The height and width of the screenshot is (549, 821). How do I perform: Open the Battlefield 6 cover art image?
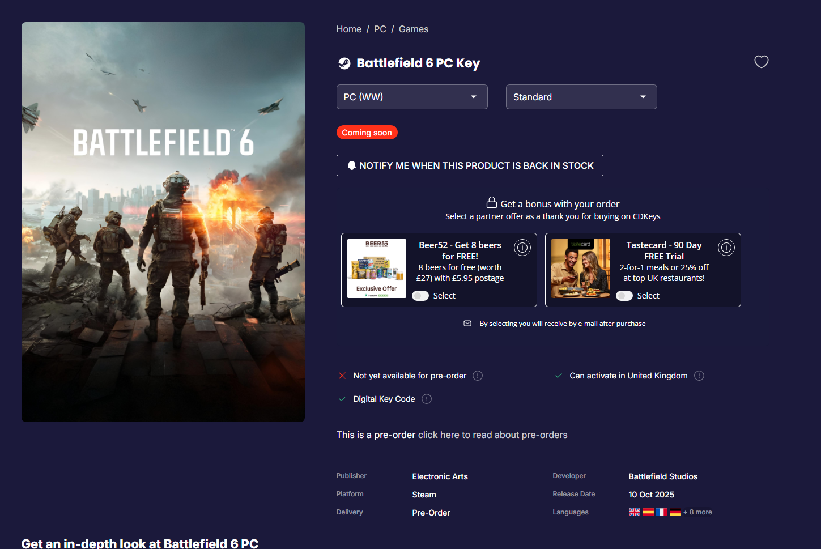pos(163,222)
